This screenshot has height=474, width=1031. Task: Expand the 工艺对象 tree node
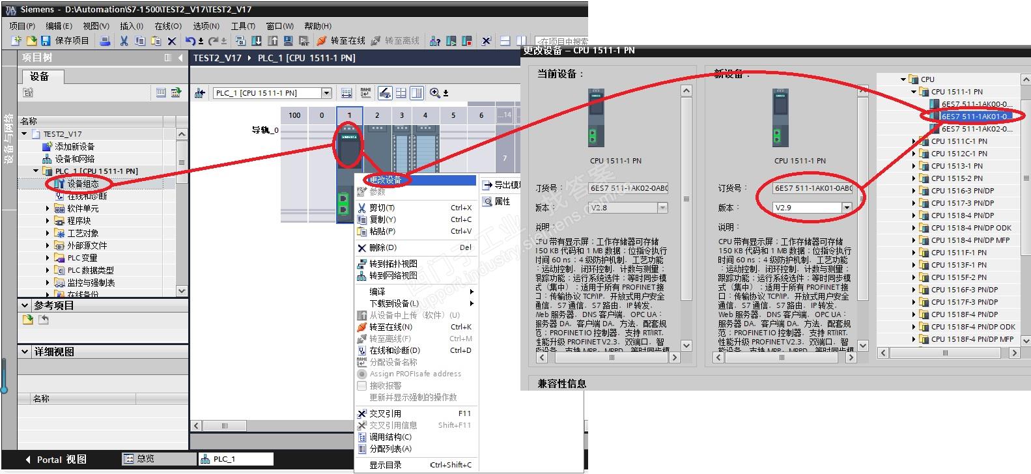(x=48, y=233)
